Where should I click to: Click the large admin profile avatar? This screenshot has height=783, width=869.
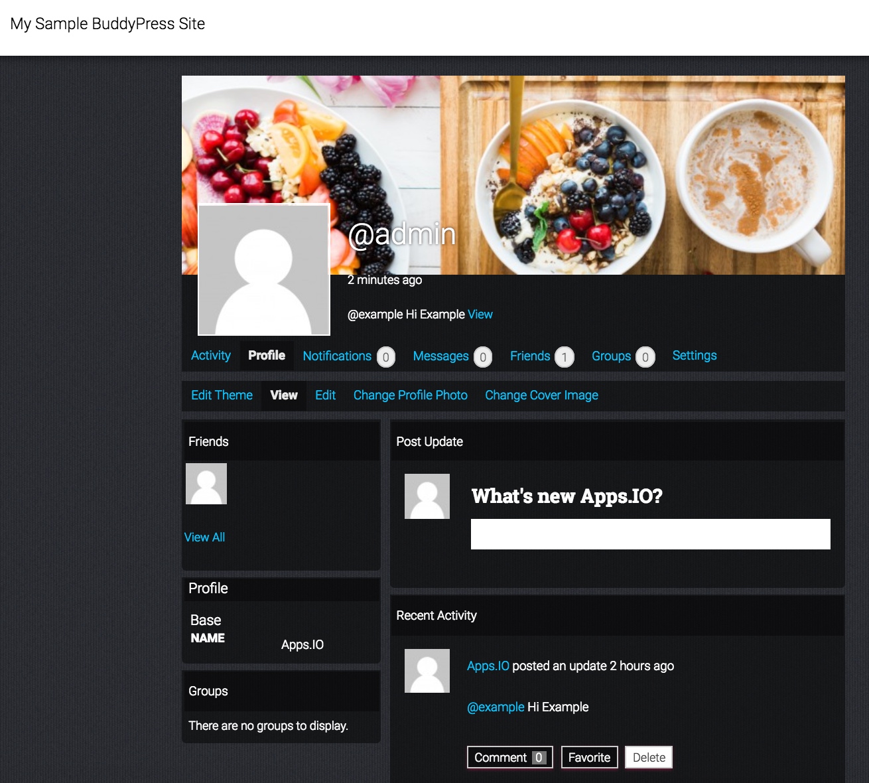click(264, 270)
